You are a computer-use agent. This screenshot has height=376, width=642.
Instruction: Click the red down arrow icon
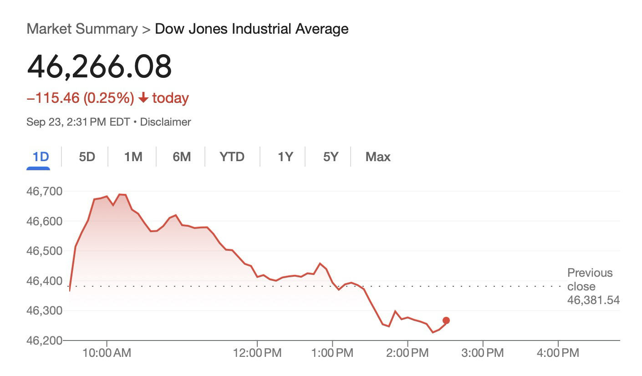[x=143, y=98]
